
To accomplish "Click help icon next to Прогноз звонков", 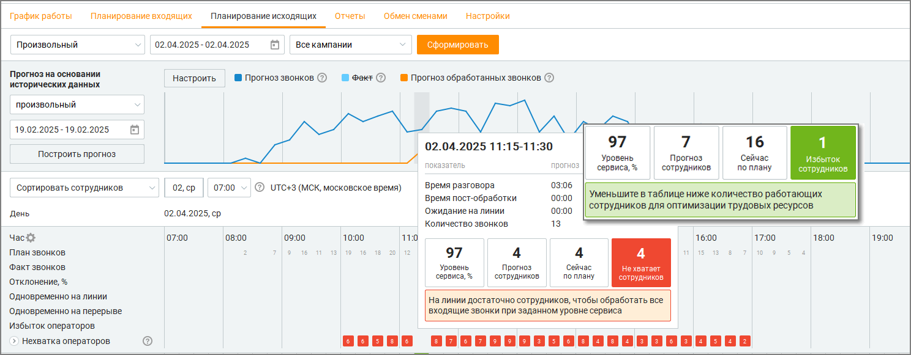I will pyautogui.click(x=322, y=78).
